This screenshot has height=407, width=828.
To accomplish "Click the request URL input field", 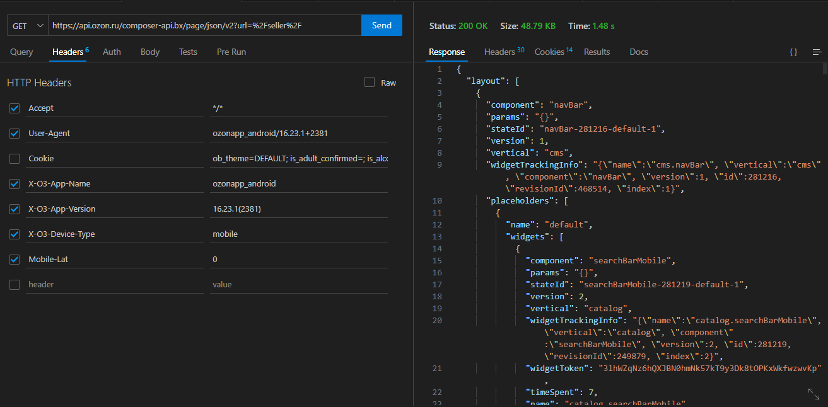I will click(x=204, y=26).
